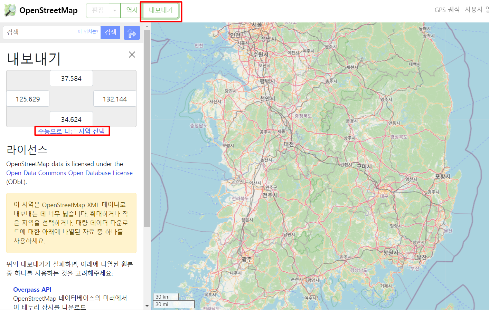Viewport: 489px width, 310px height.
Task: Click the 검색 search button
Action: pyautogui.click(x=110, y=32)
